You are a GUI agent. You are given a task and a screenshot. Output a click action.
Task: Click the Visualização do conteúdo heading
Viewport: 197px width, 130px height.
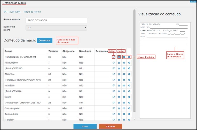(x=159, y=14)
